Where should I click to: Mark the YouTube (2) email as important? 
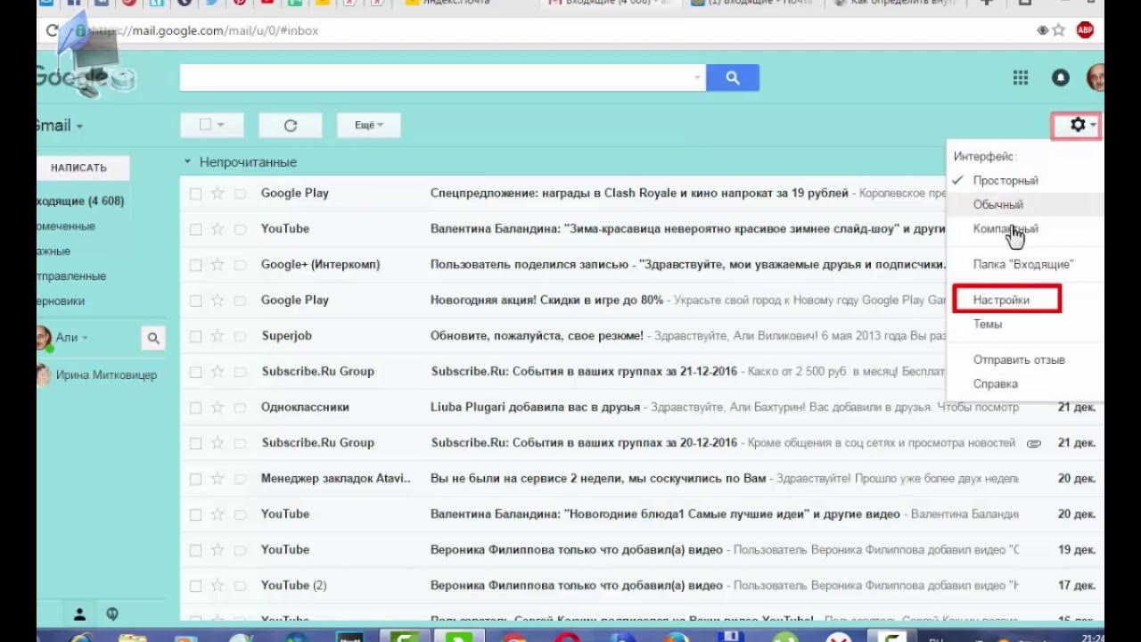click(x=240, y=586)
